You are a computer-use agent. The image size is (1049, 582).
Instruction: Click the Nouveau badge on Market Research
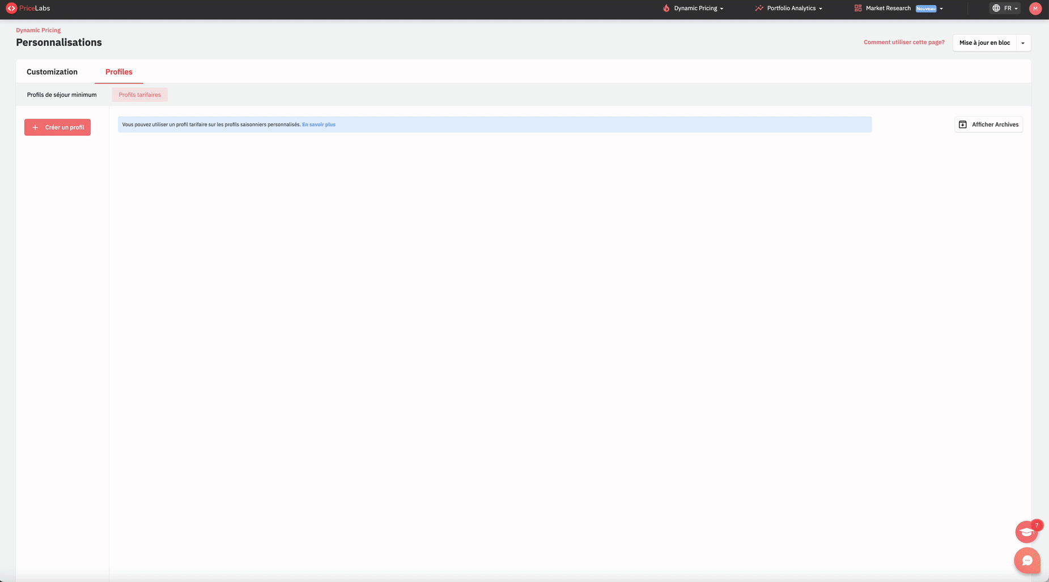[926, 8]
